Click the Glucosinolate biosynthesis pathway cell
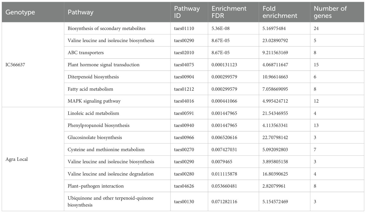The height and width of the screenshot is (213, 366). click(95, 137)
